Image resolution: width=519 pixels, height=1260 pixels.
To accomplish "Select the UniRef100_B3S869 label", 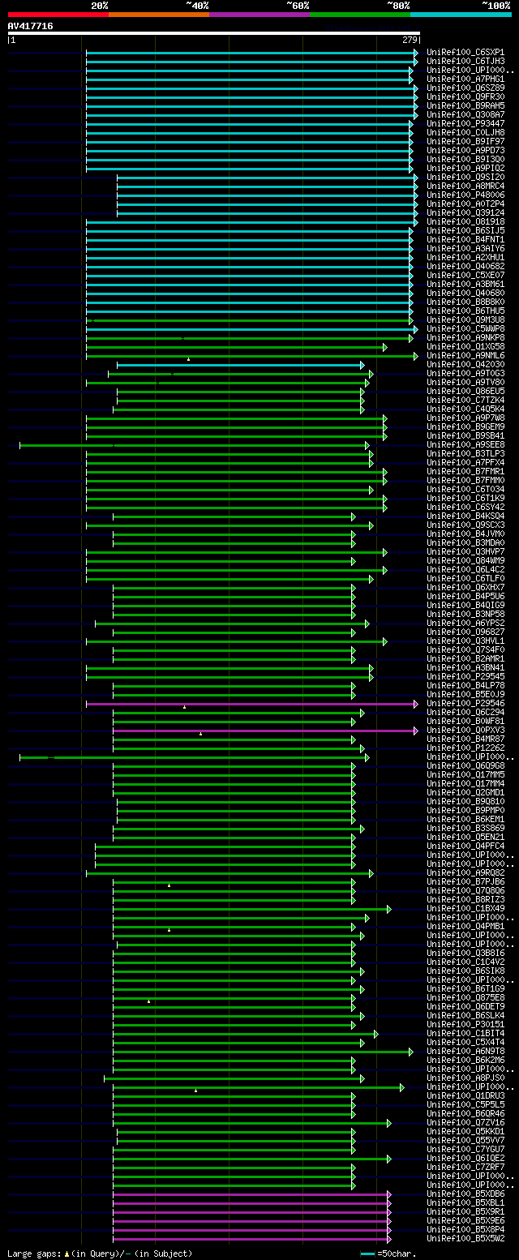I will coord(465,828).
